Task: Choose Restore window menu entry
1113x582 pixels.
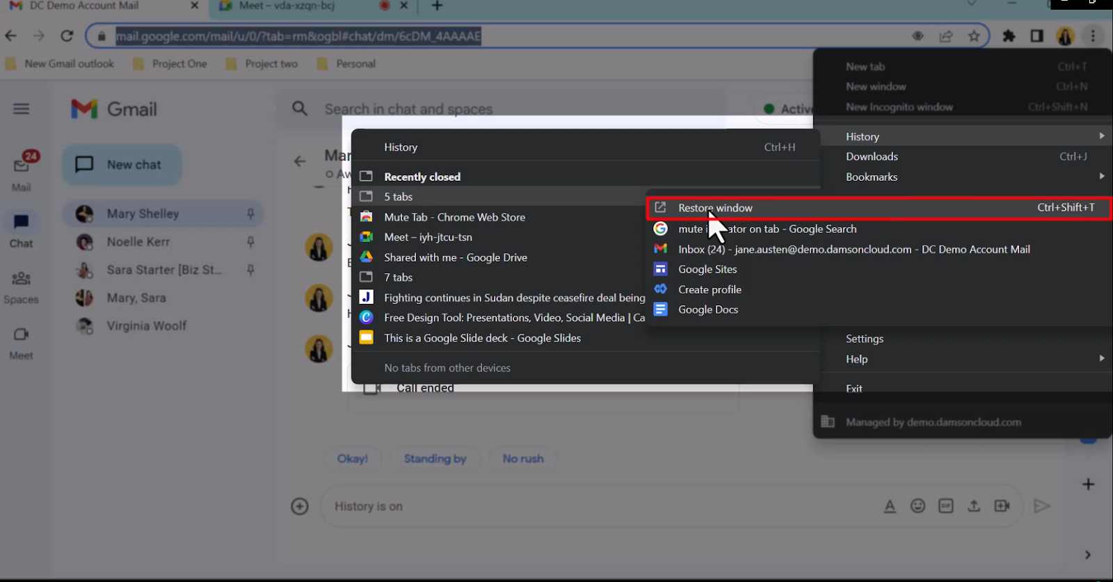Action: pyautogui.click(x=879, y=208)
